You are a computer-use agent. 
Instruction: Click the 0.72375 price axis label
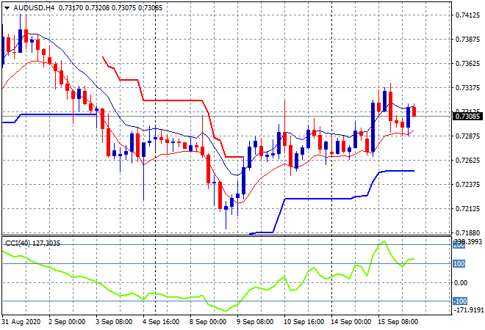[467, 185]
